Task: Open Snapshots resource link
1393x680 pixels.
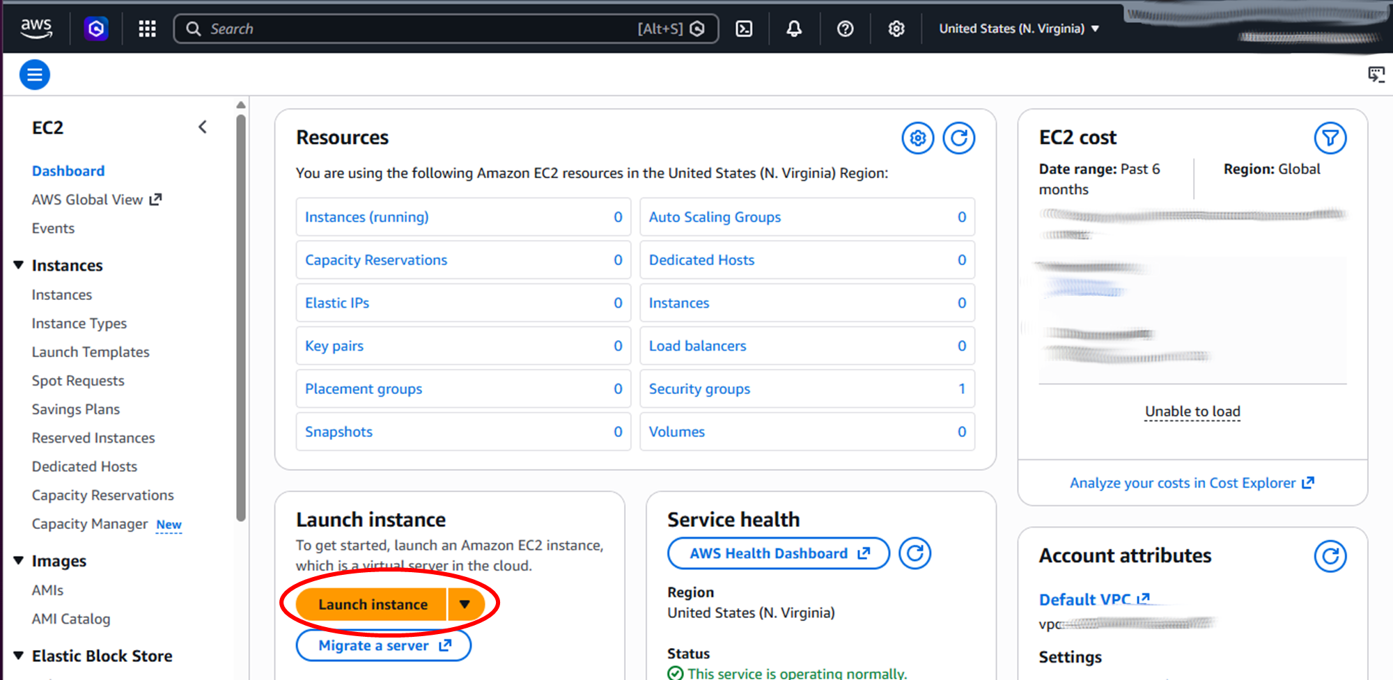Action: pos(338,432)
